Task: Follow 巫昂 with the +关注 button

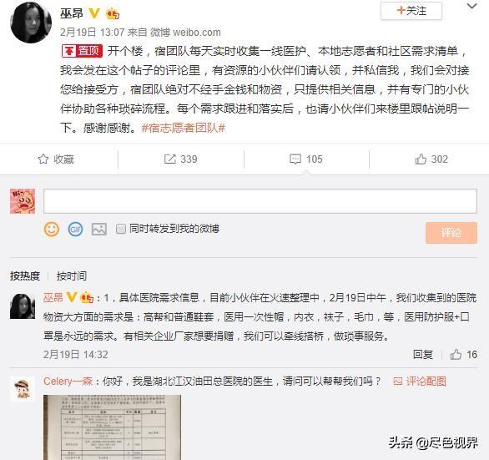Action: [x=411, y=11]
